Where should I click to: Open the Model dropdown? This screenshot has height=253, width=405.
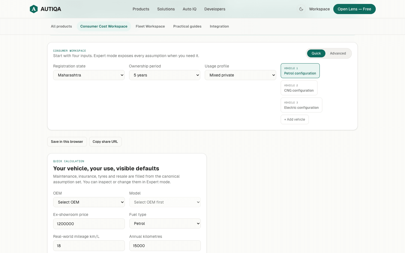pos(165,202)
